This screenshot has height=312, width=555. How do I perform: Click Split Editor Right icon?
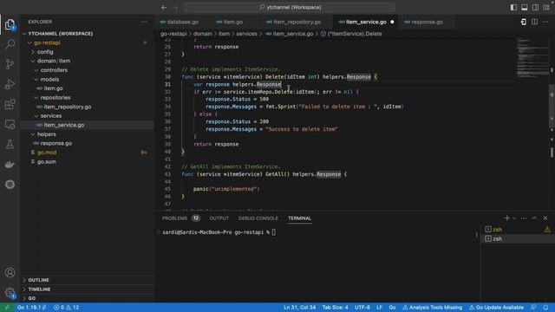pos(534,22)
